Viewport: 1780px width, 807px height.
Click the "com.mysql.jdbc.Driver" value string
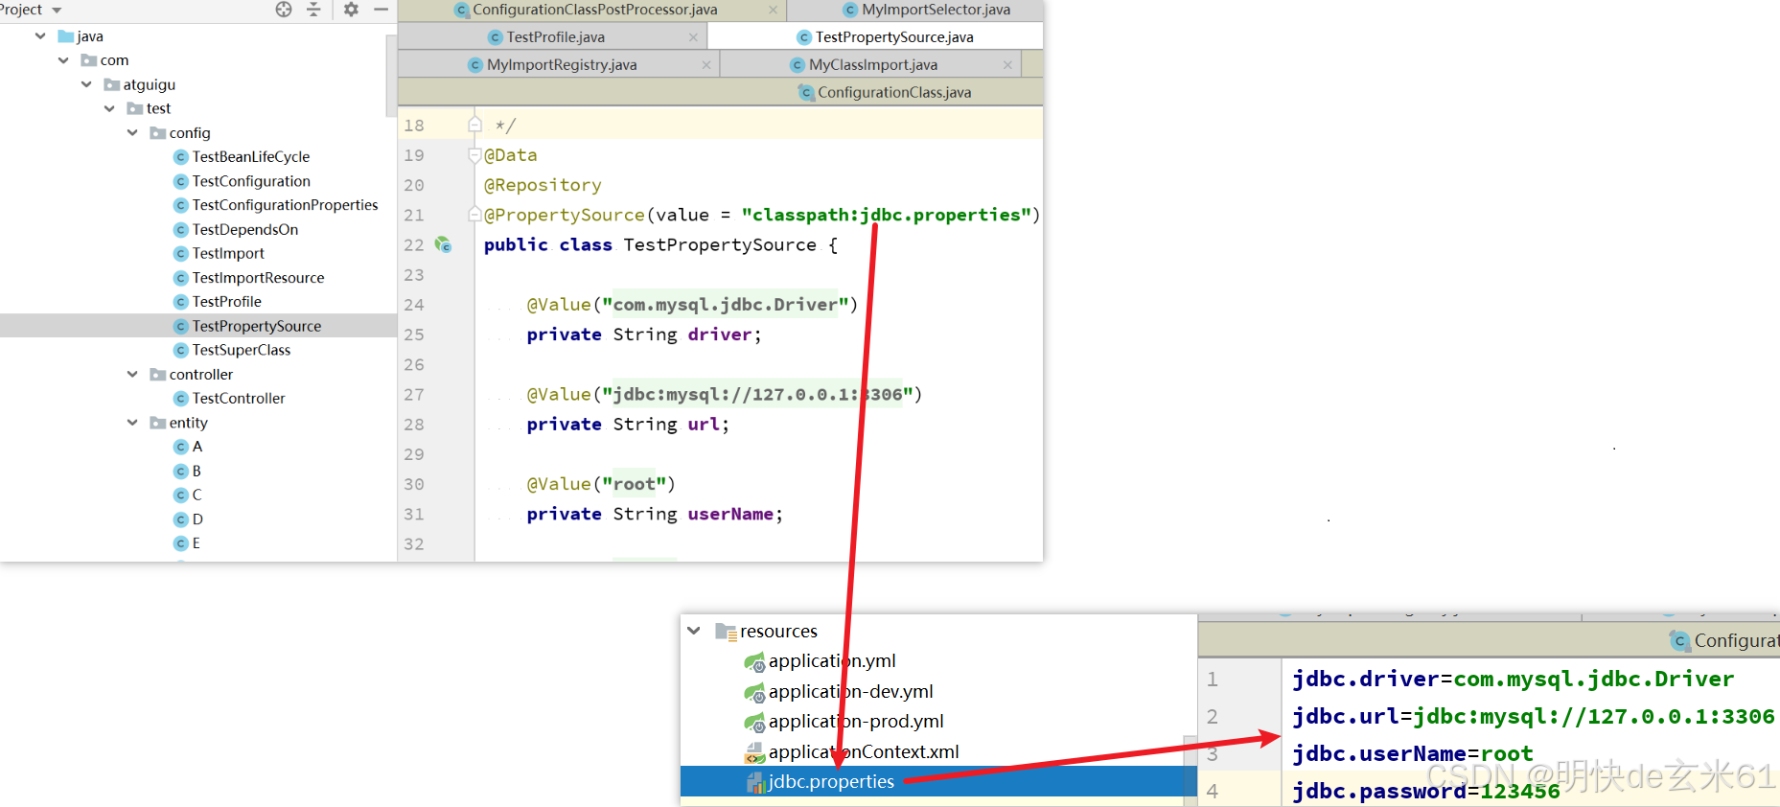click(x=725, y=305)
